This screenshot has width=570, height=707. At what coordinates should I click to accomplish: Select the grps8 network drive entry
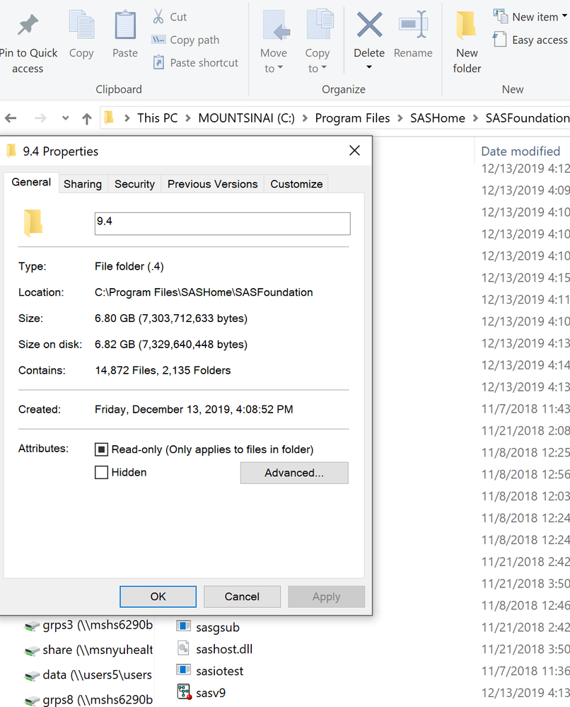89,700
